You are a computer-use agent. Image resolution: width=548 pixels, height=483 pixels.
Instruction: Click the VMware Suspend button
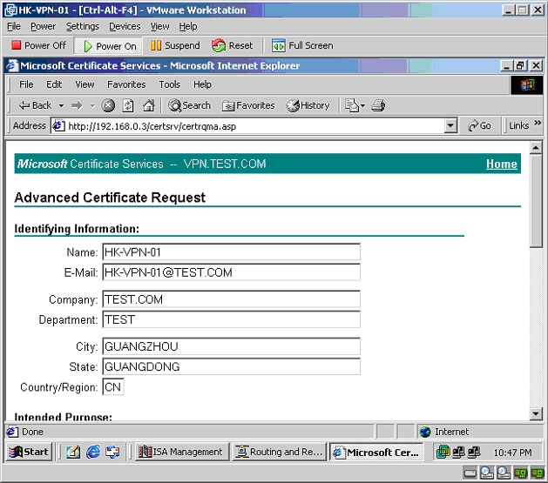[x=175, y=45]
